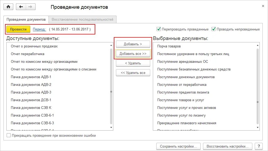This screenshot has height=151, width=268.
Task: Open the Период link
Action: 39,29
